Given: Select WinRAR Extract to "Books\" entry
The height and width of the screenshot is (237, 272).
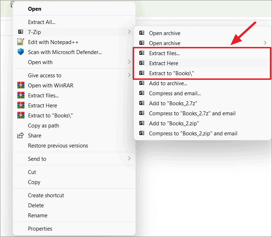Looking at the screenshot, I should pos(74,116).
